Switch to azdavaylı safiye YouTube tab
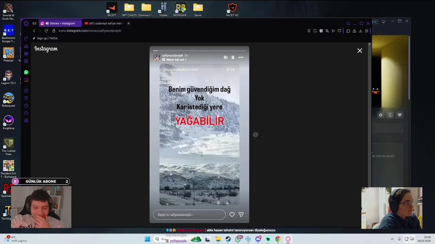Image resolution: width=435 pixels, height=244 pixels. (104, 23)
